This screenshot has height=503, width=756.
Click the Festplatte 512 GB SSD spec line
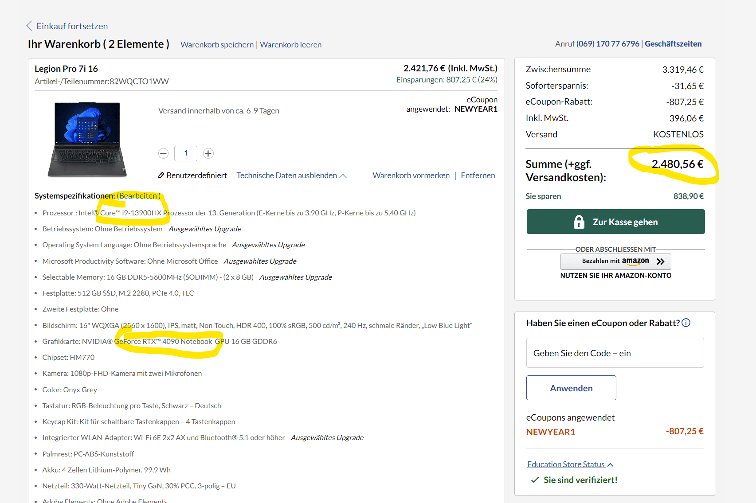(x=118, y=293)
